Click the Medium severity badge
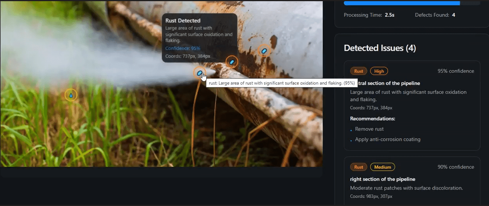Image resolution: width=489 pixels, height=206 pixels. click(382, 167)
